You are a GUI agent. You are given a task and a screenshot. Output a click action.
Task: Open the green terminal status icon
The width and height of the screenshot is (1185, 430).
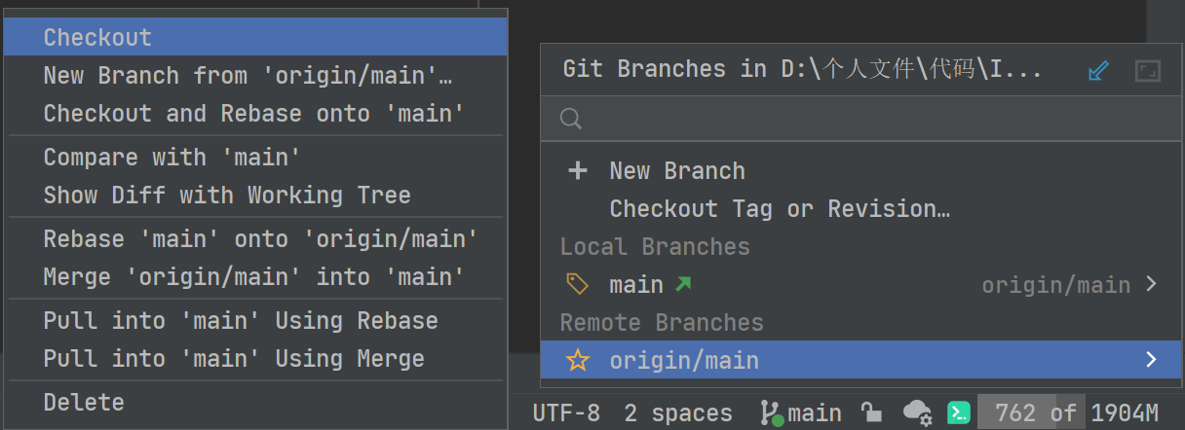(x=959, y=412)
